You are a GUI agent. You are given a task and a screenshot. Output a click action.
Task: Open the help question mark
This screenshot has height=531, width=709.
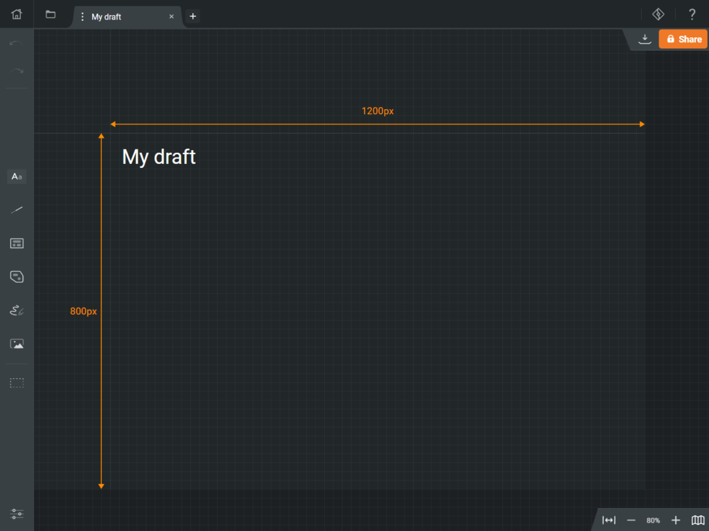pos(692,15)
